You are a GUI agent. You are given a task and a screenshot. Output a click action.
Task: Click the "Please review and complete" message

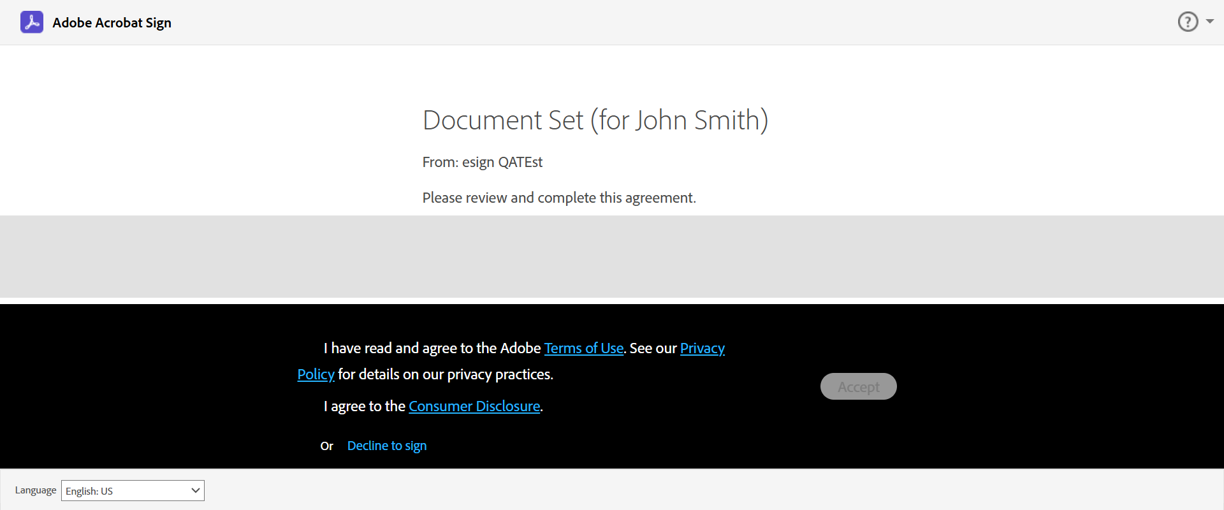(x=558, y=198)
